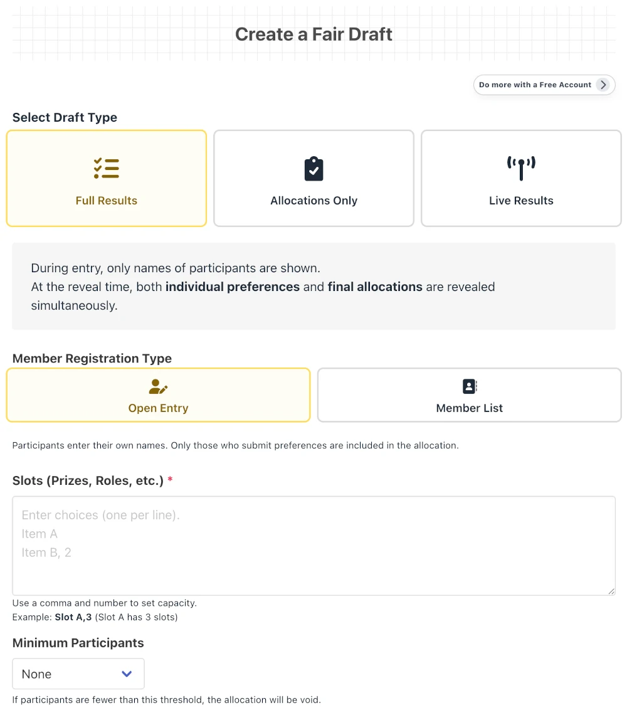The width and height of the screenshot is (627, 710).
Task: Click the textarea resize handle corner
Action: [x=611, y=591]
